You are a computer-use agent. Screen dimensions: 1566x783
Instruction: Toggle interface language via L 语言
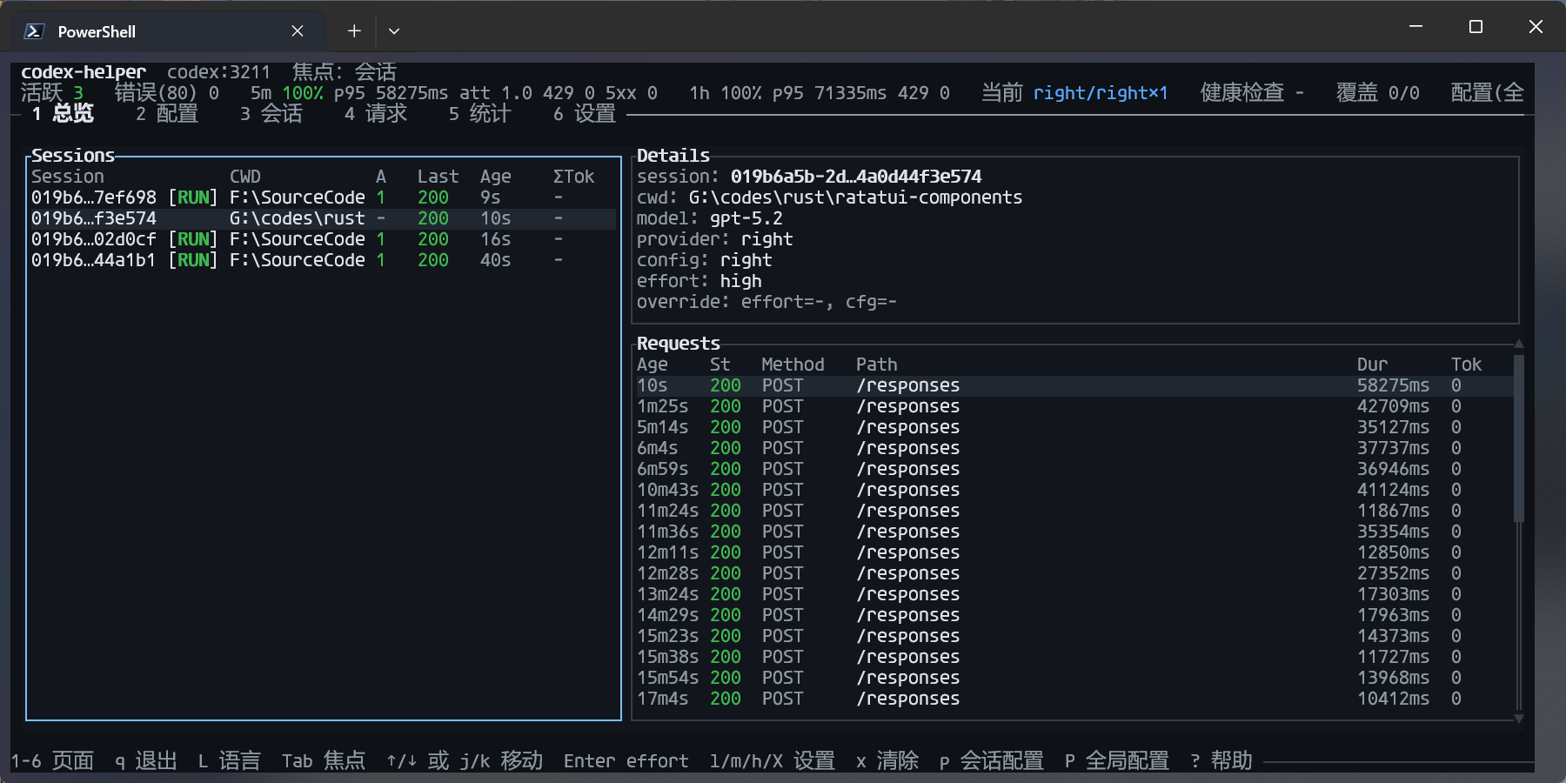pyautogui.click(x=229, y=760)
